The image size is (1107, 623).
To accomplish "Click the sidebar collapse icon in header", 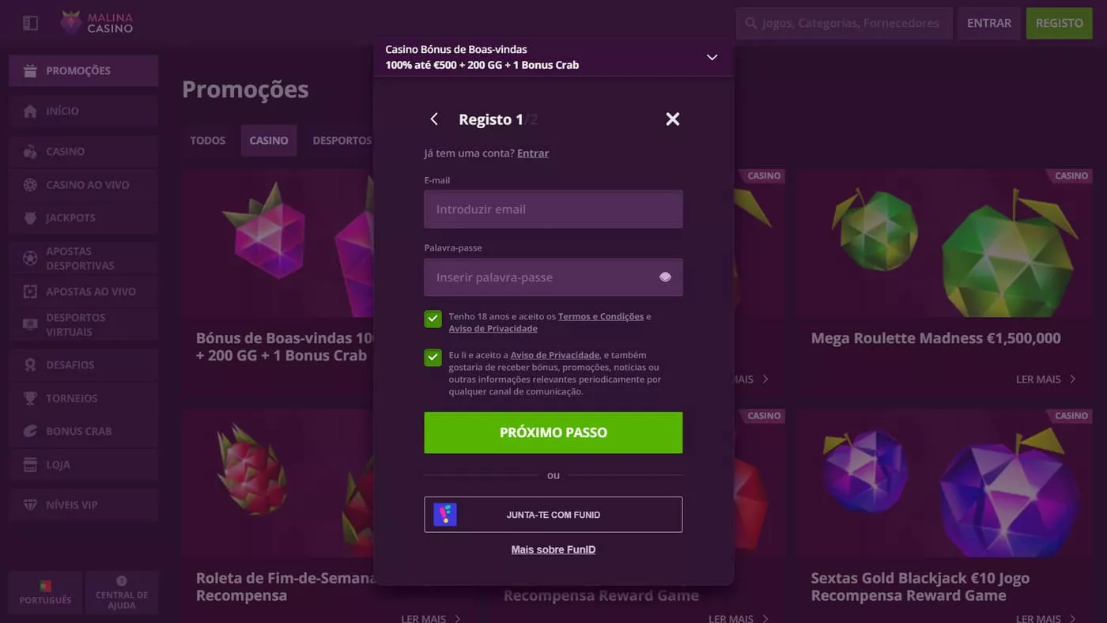I will coord(30,24).
